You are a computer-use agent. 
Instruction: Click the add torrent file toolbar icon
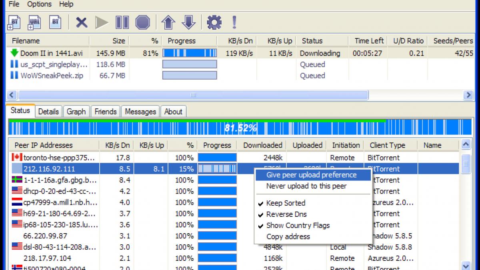point(14,22)
